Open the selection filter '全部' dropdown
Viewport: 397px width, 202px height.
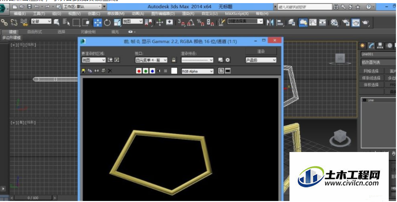[41, 22]
